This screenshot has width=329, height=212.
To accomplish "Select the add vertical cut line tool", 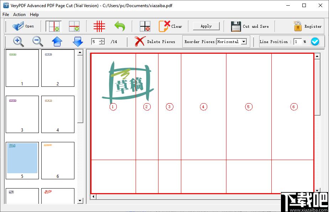I will tap(54, 26).
